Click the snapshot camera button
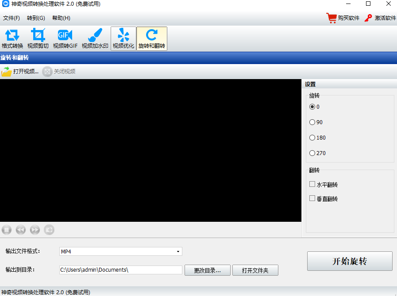397x296 pixels. pyautogui.click(x=49, y=230)
